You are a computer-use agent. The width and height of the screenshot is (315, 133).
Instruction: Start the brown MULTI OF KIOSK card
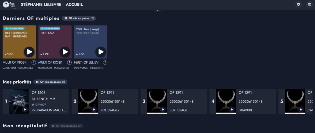[x=29, y=52]
